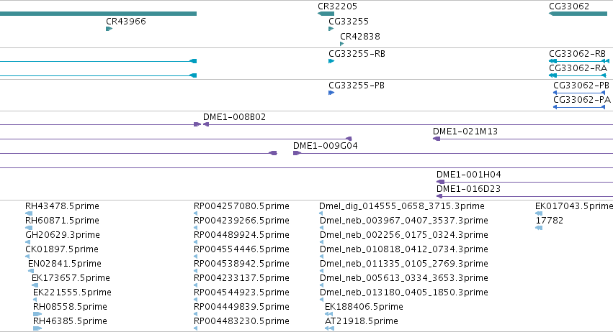Click the CR32205 gene label
This screenshot has height=332, width=613.
click(337, 6)
